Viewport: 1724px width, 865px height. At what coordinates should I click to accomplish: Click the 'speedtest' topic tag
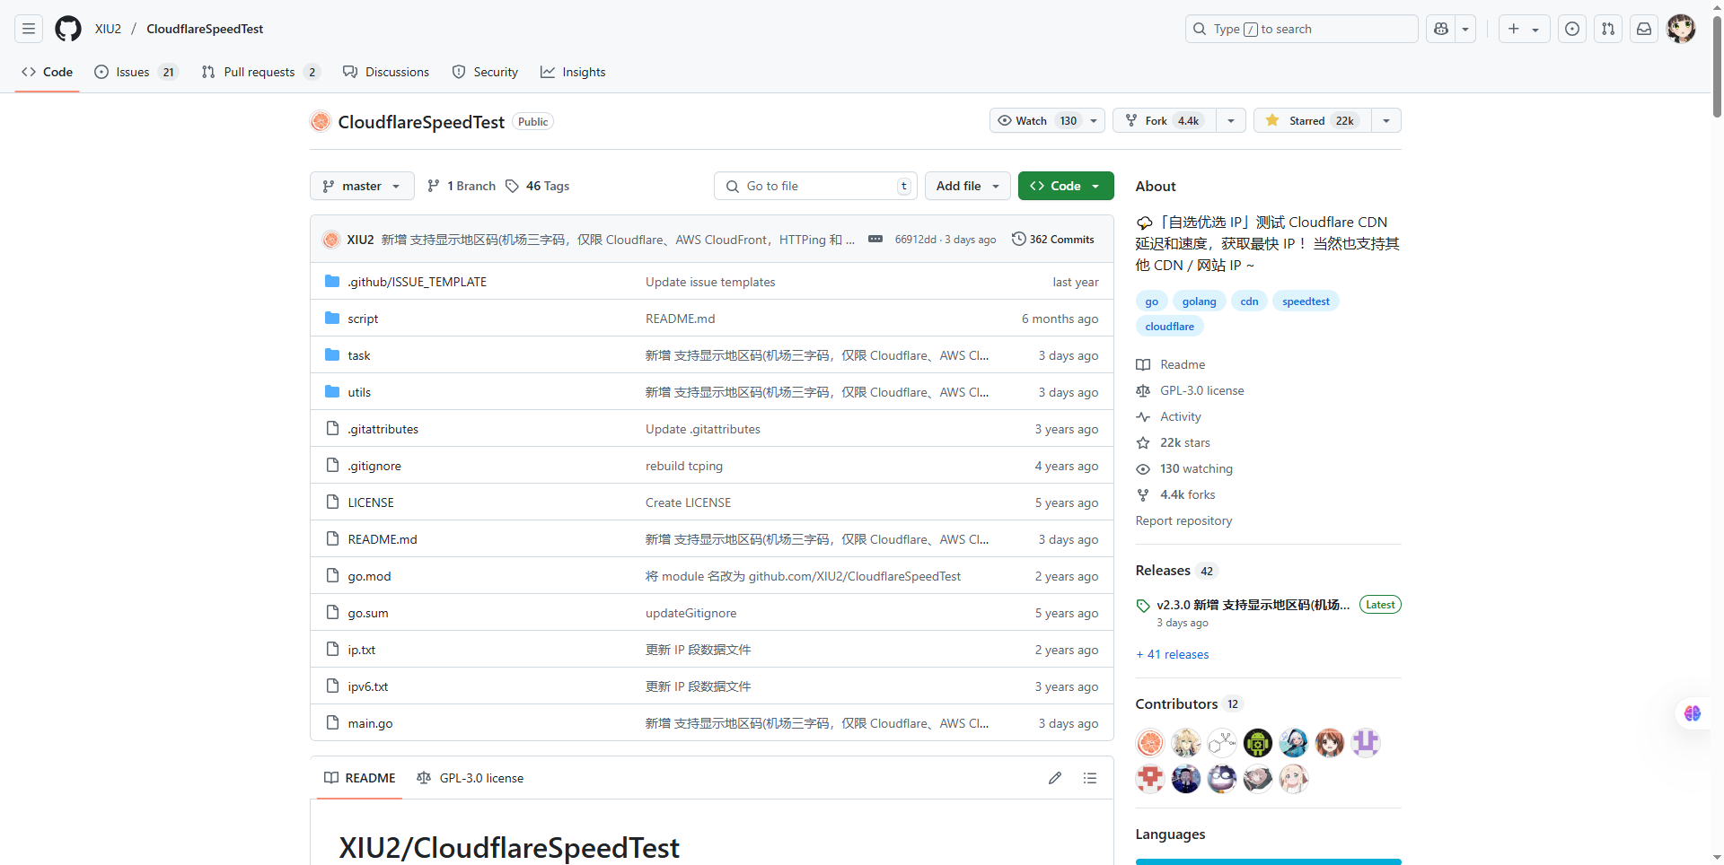pos(1306,301)
